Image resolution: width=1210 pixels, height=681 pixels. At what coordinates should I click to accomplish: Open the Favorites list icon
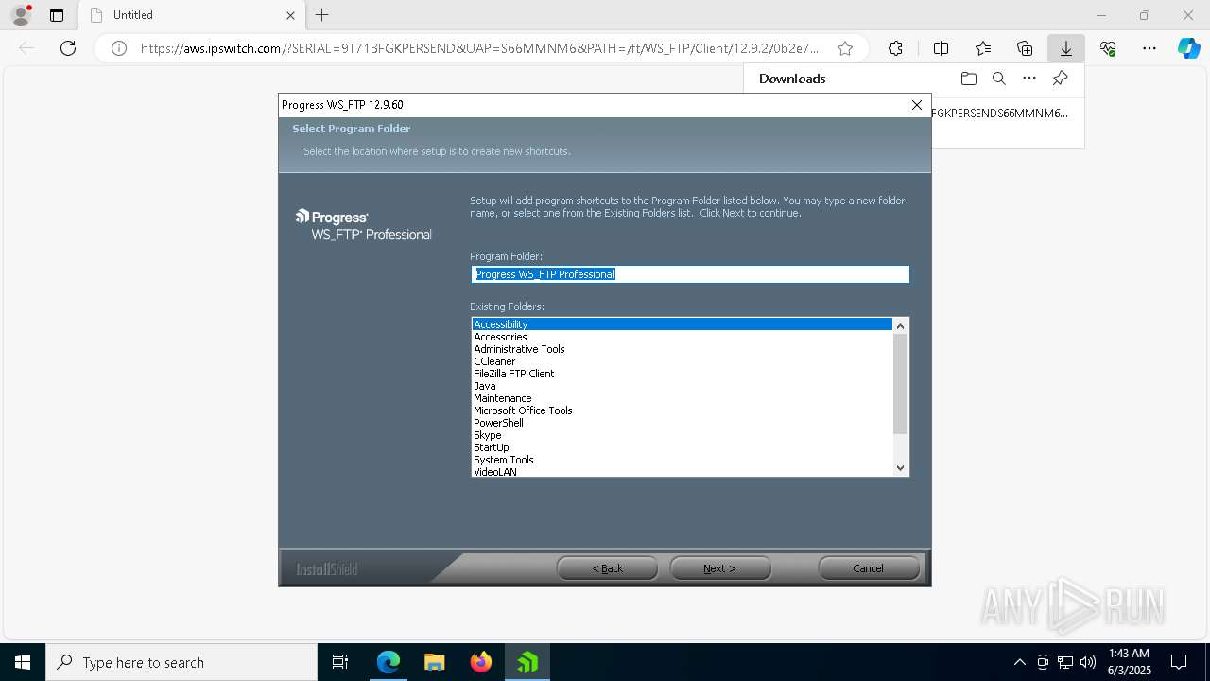(x=983, y=48)
